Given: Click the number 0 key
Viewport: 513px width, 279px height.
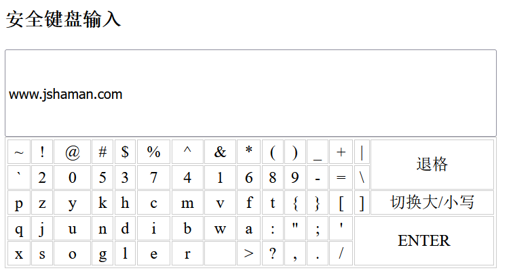Looking at the screenshot, I should point(73,177).
